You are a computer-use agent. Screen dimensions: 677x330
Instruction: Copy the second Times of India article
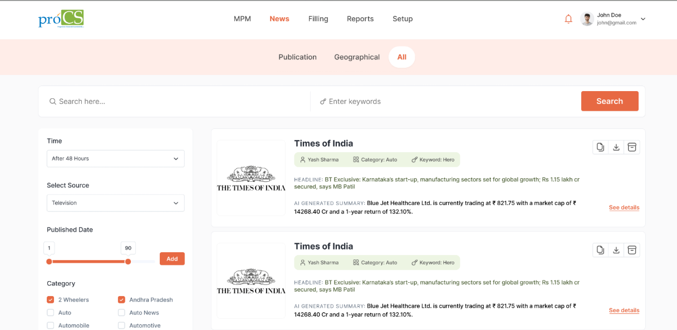tap(600, 250)
